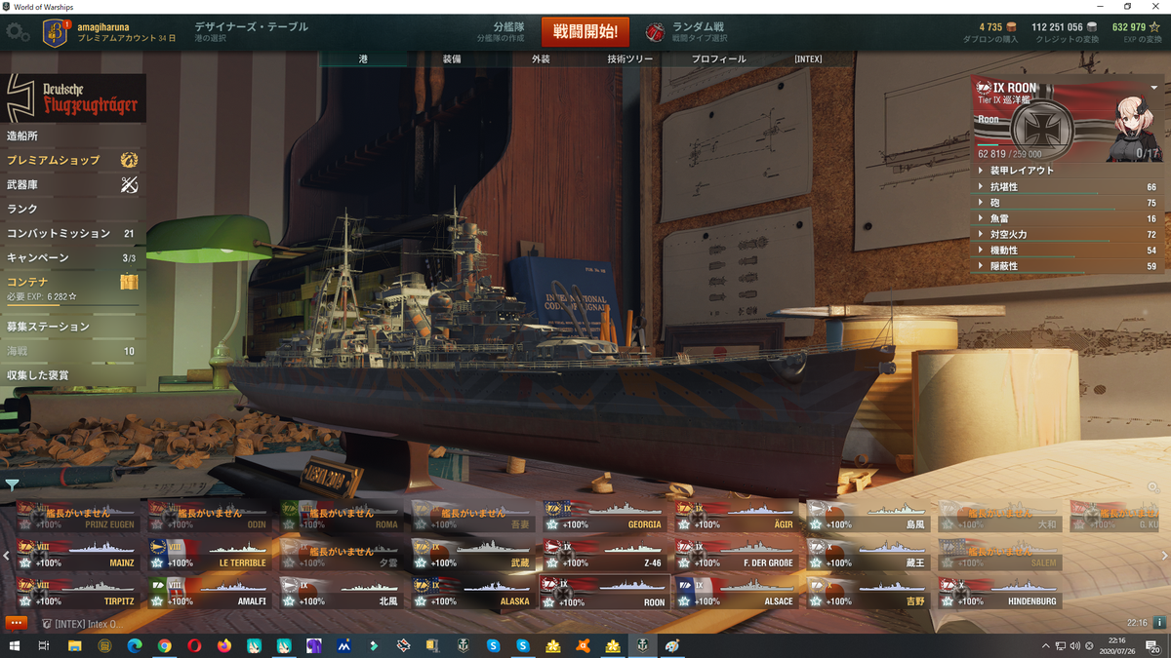Screen dimensions: 1171x658
Task: Click the Roon commander portrait
Action: [1131, 129]
